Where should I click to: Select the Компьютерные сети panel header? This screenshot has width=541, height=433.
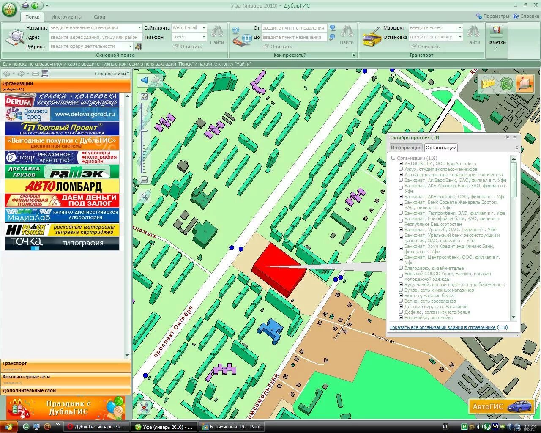[x=66, y=379]
